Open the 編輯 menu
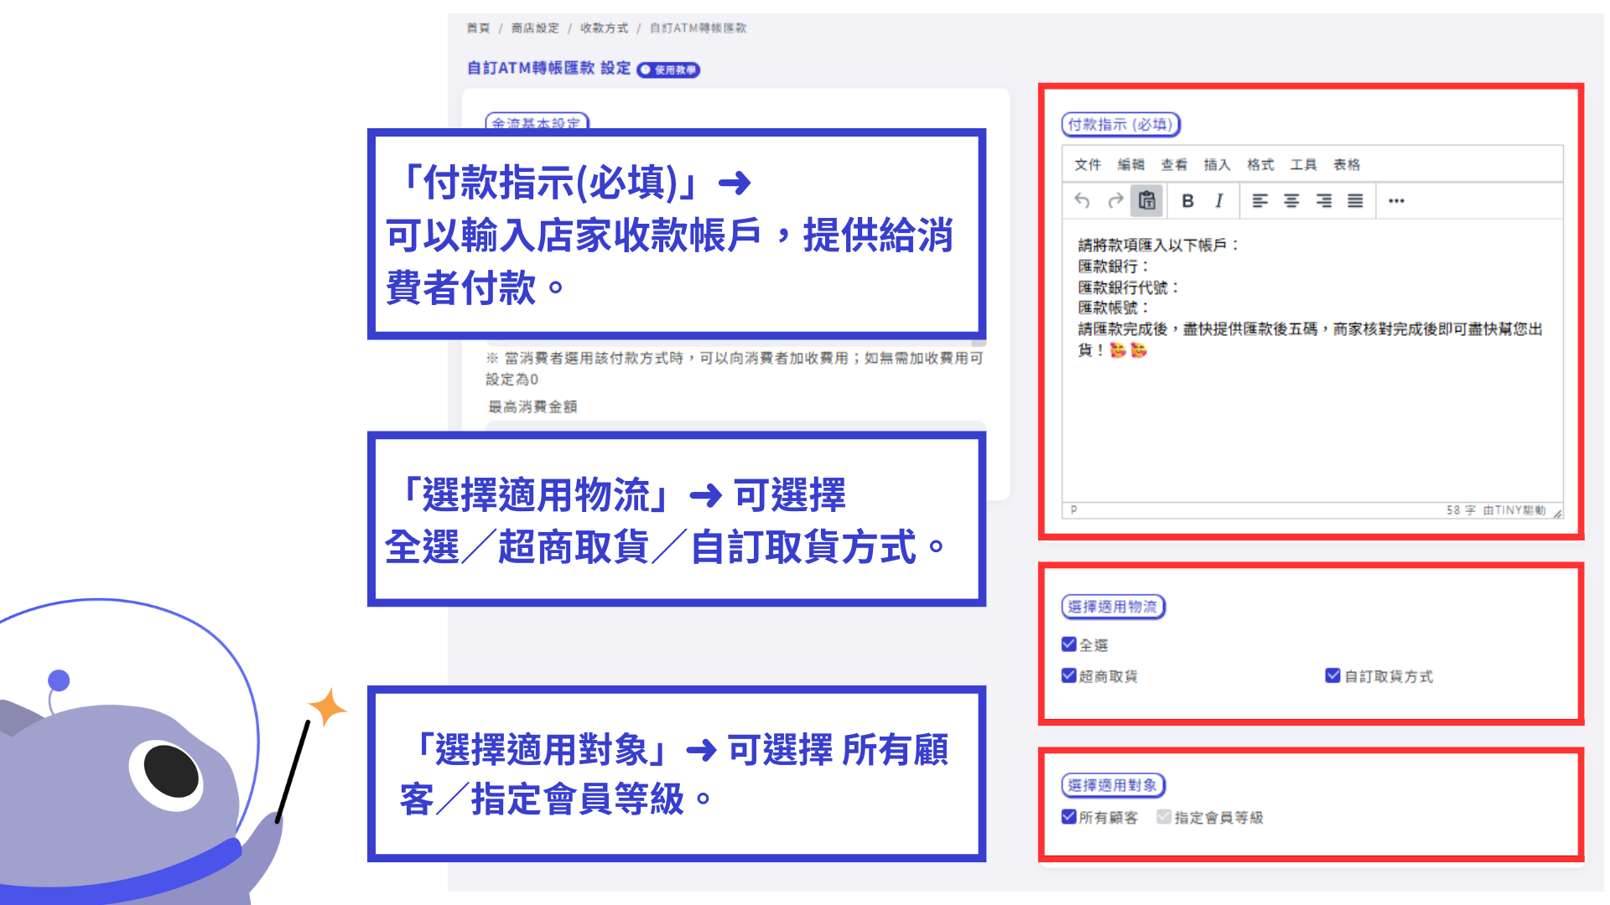 [x=1131, y=165]
